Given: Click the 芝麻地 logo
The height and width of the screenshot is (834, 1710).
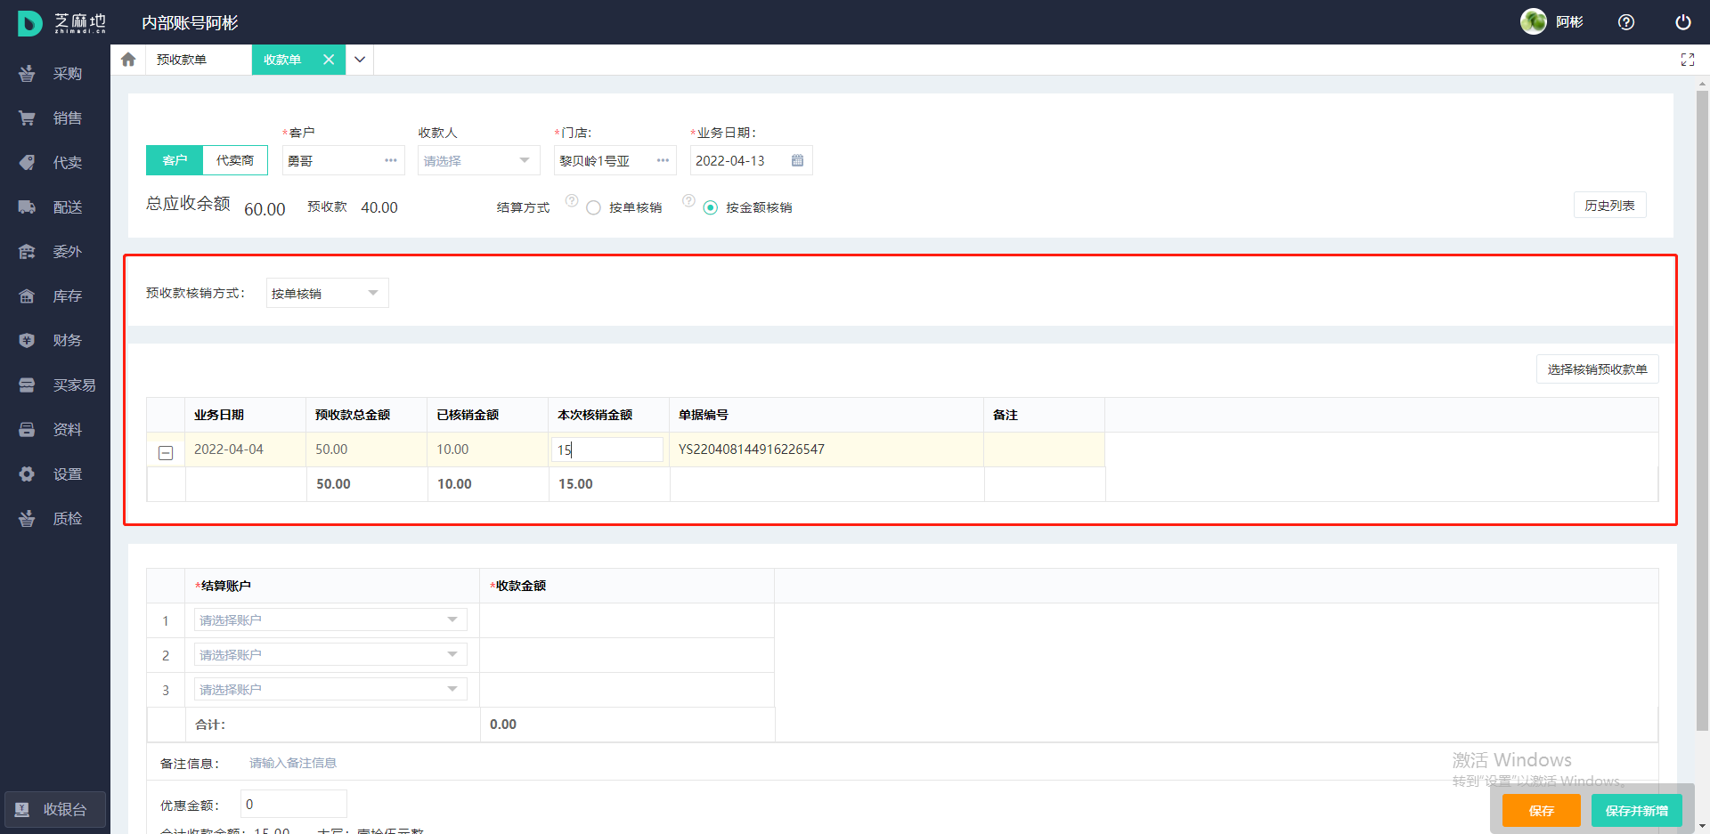Looking at the screenshot, I should pyautogui.click(x=61, y=23).
